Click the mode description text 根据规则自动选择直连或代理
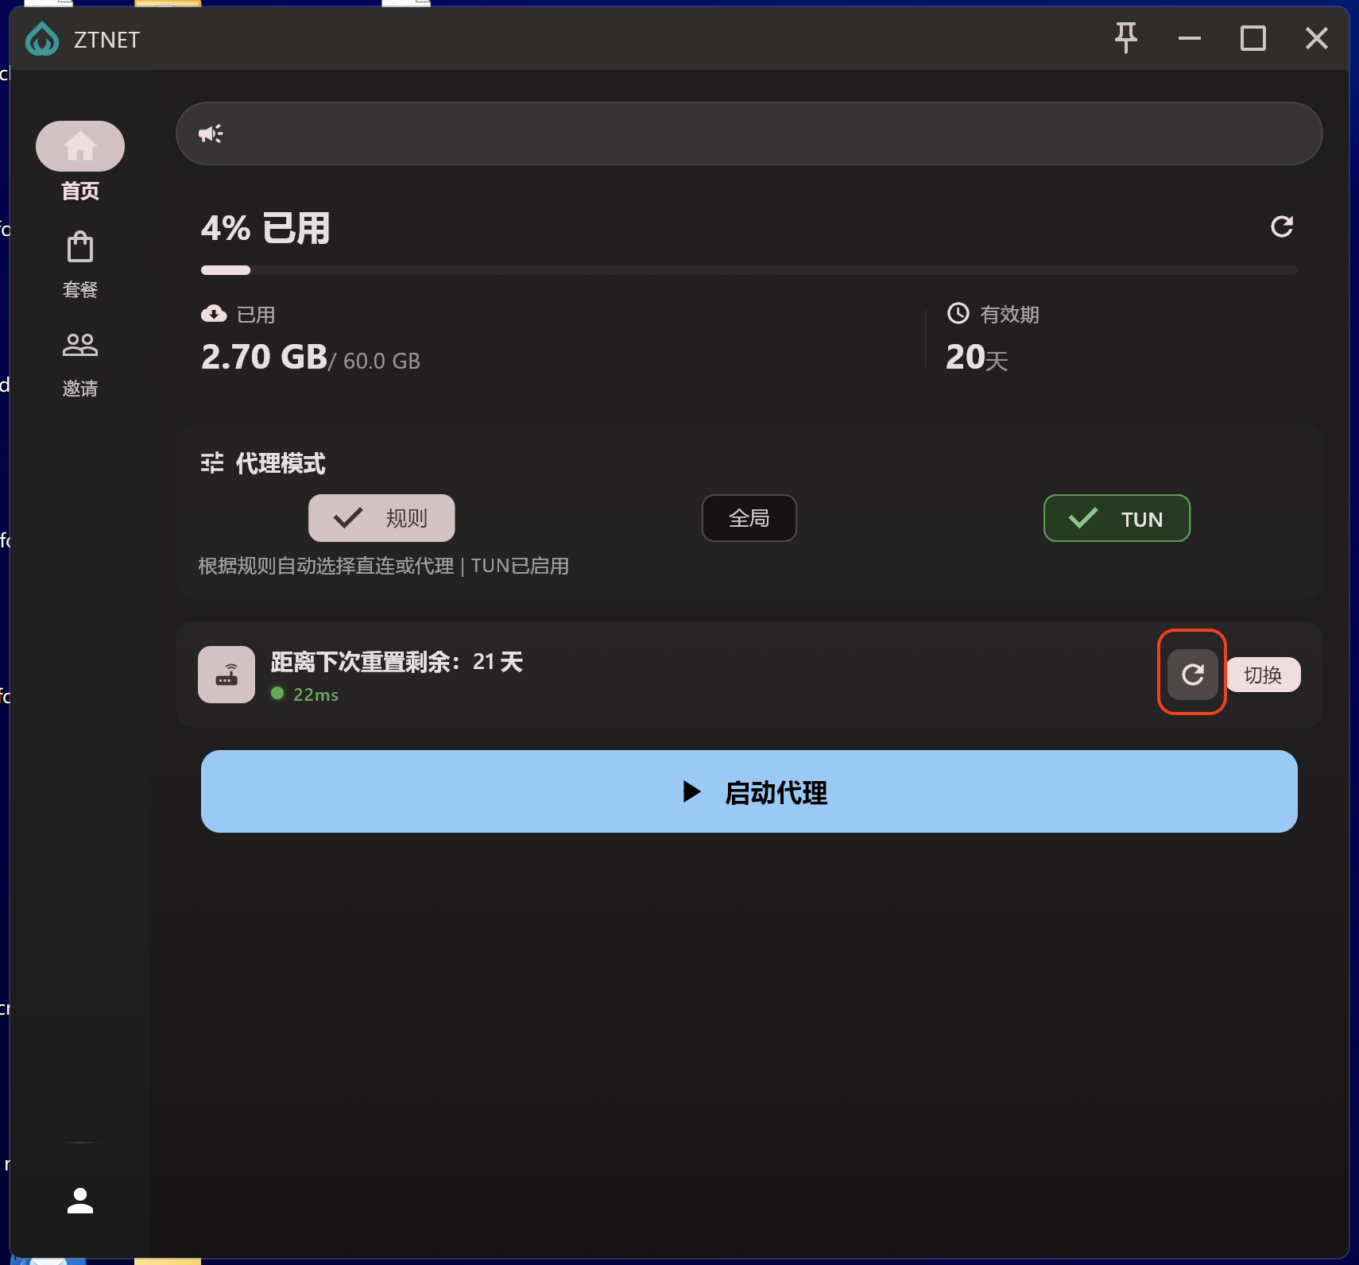This screenshot has width=1359, height=1265. 326,566
